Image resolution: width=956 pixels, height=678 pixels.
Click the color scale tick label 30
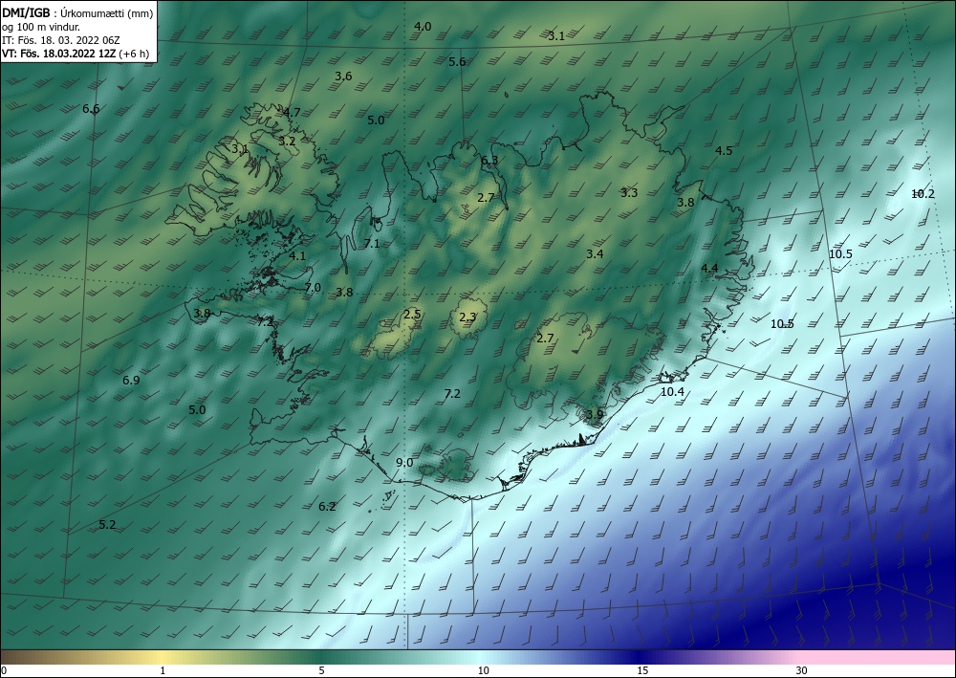click(802, 670)
